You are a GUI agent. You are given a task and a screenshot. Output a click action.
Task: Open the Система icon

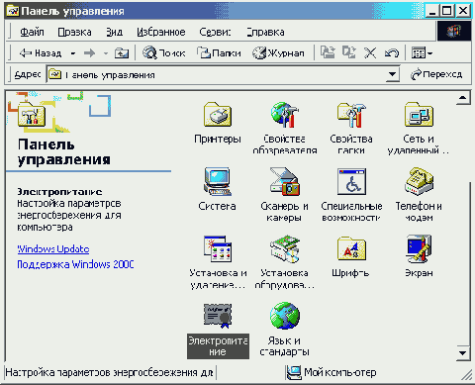(x=218, y=182)
